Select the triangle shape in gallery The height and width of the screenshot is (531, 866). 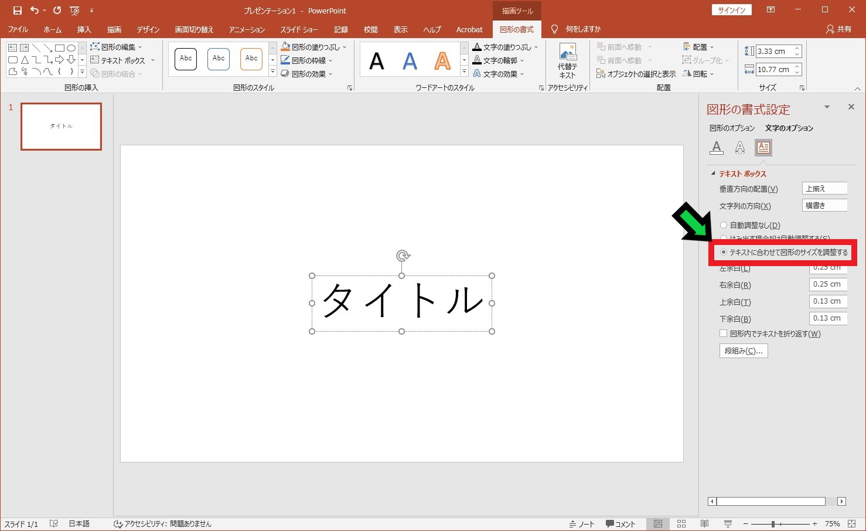tap(24, 60)
